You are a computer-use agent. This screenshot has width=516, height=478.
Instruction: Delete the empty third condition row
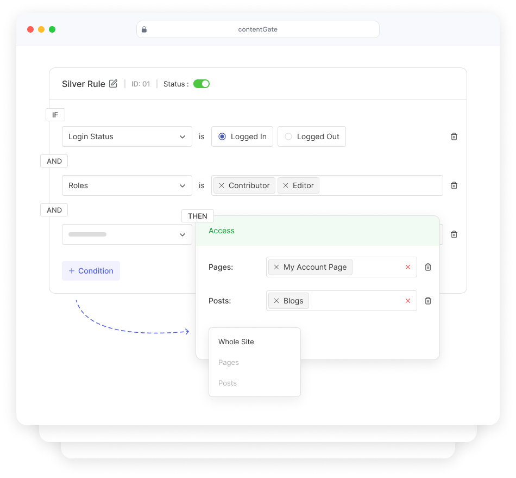pyautogui.click(x=454, y=234)
